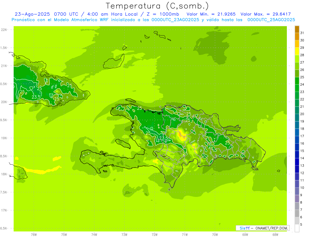Click the "73W" longitude axis label
The image size is (309, 238).
tap(124, 234)
